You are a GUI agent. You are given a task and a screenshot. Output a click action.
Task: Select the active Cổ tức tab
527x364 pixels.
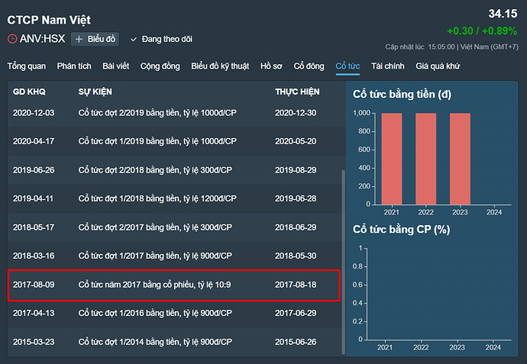(348, 66)
